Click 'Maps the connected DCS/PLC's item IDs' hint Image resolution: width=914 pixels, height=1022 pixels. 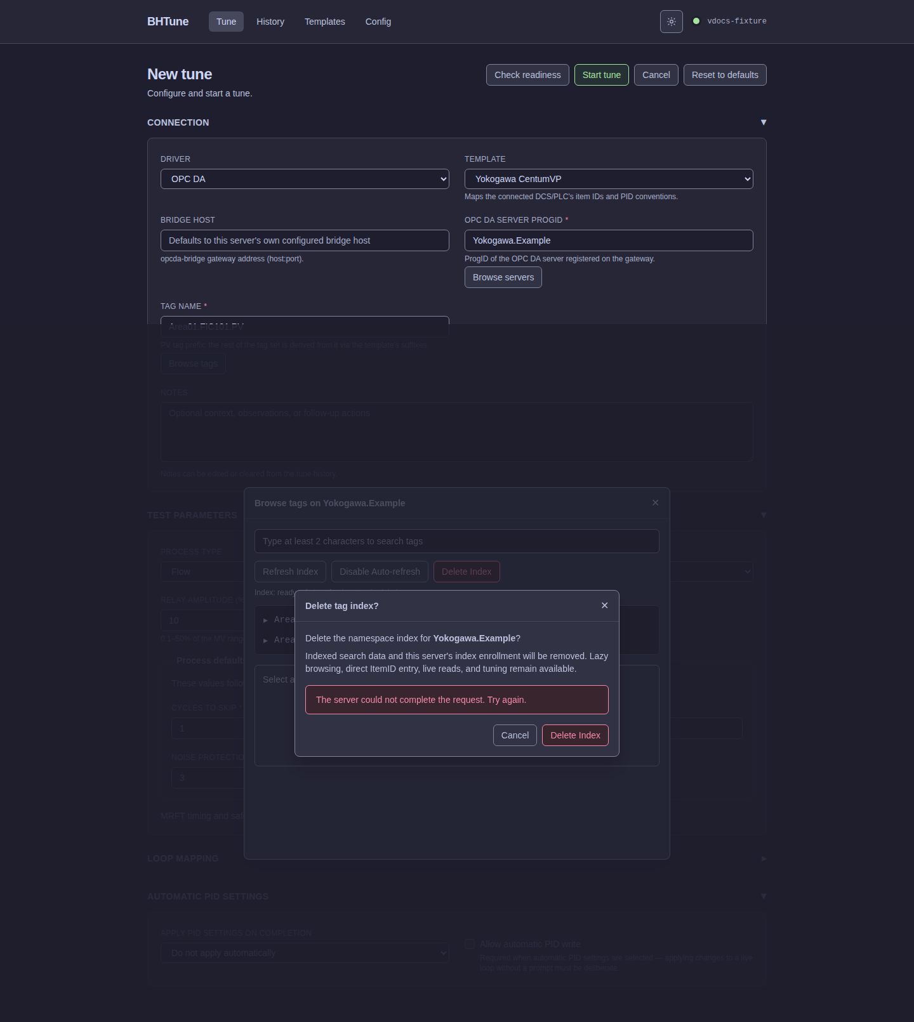coord(571,197)
